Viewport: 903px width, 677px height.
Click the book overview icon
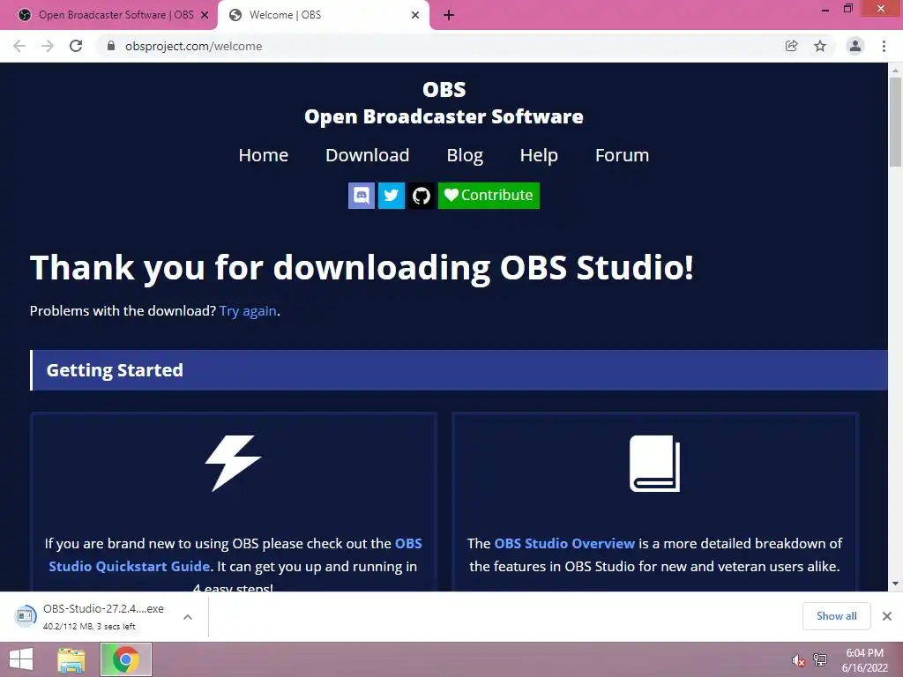pos(655,464)
